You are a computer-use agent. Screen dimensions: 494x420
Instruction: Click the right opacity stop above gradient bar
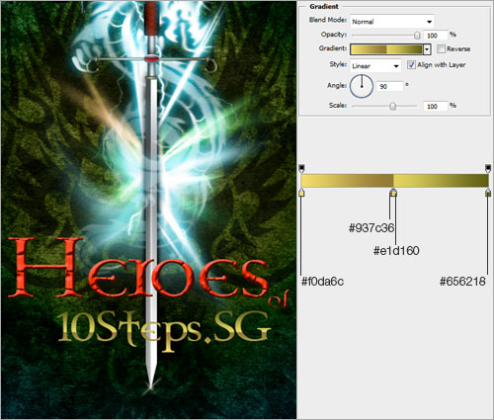[x=488, y=169]
